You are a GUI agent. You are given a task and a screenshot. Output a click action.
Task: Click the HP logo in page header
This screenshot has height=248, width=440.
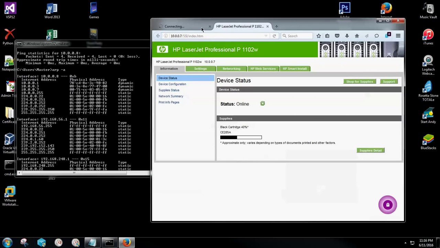pos(162,49)
